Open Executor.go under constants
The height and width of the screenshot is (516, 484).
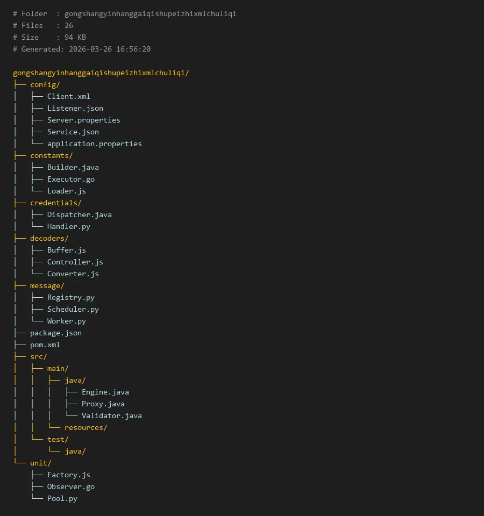coord(70,179)
